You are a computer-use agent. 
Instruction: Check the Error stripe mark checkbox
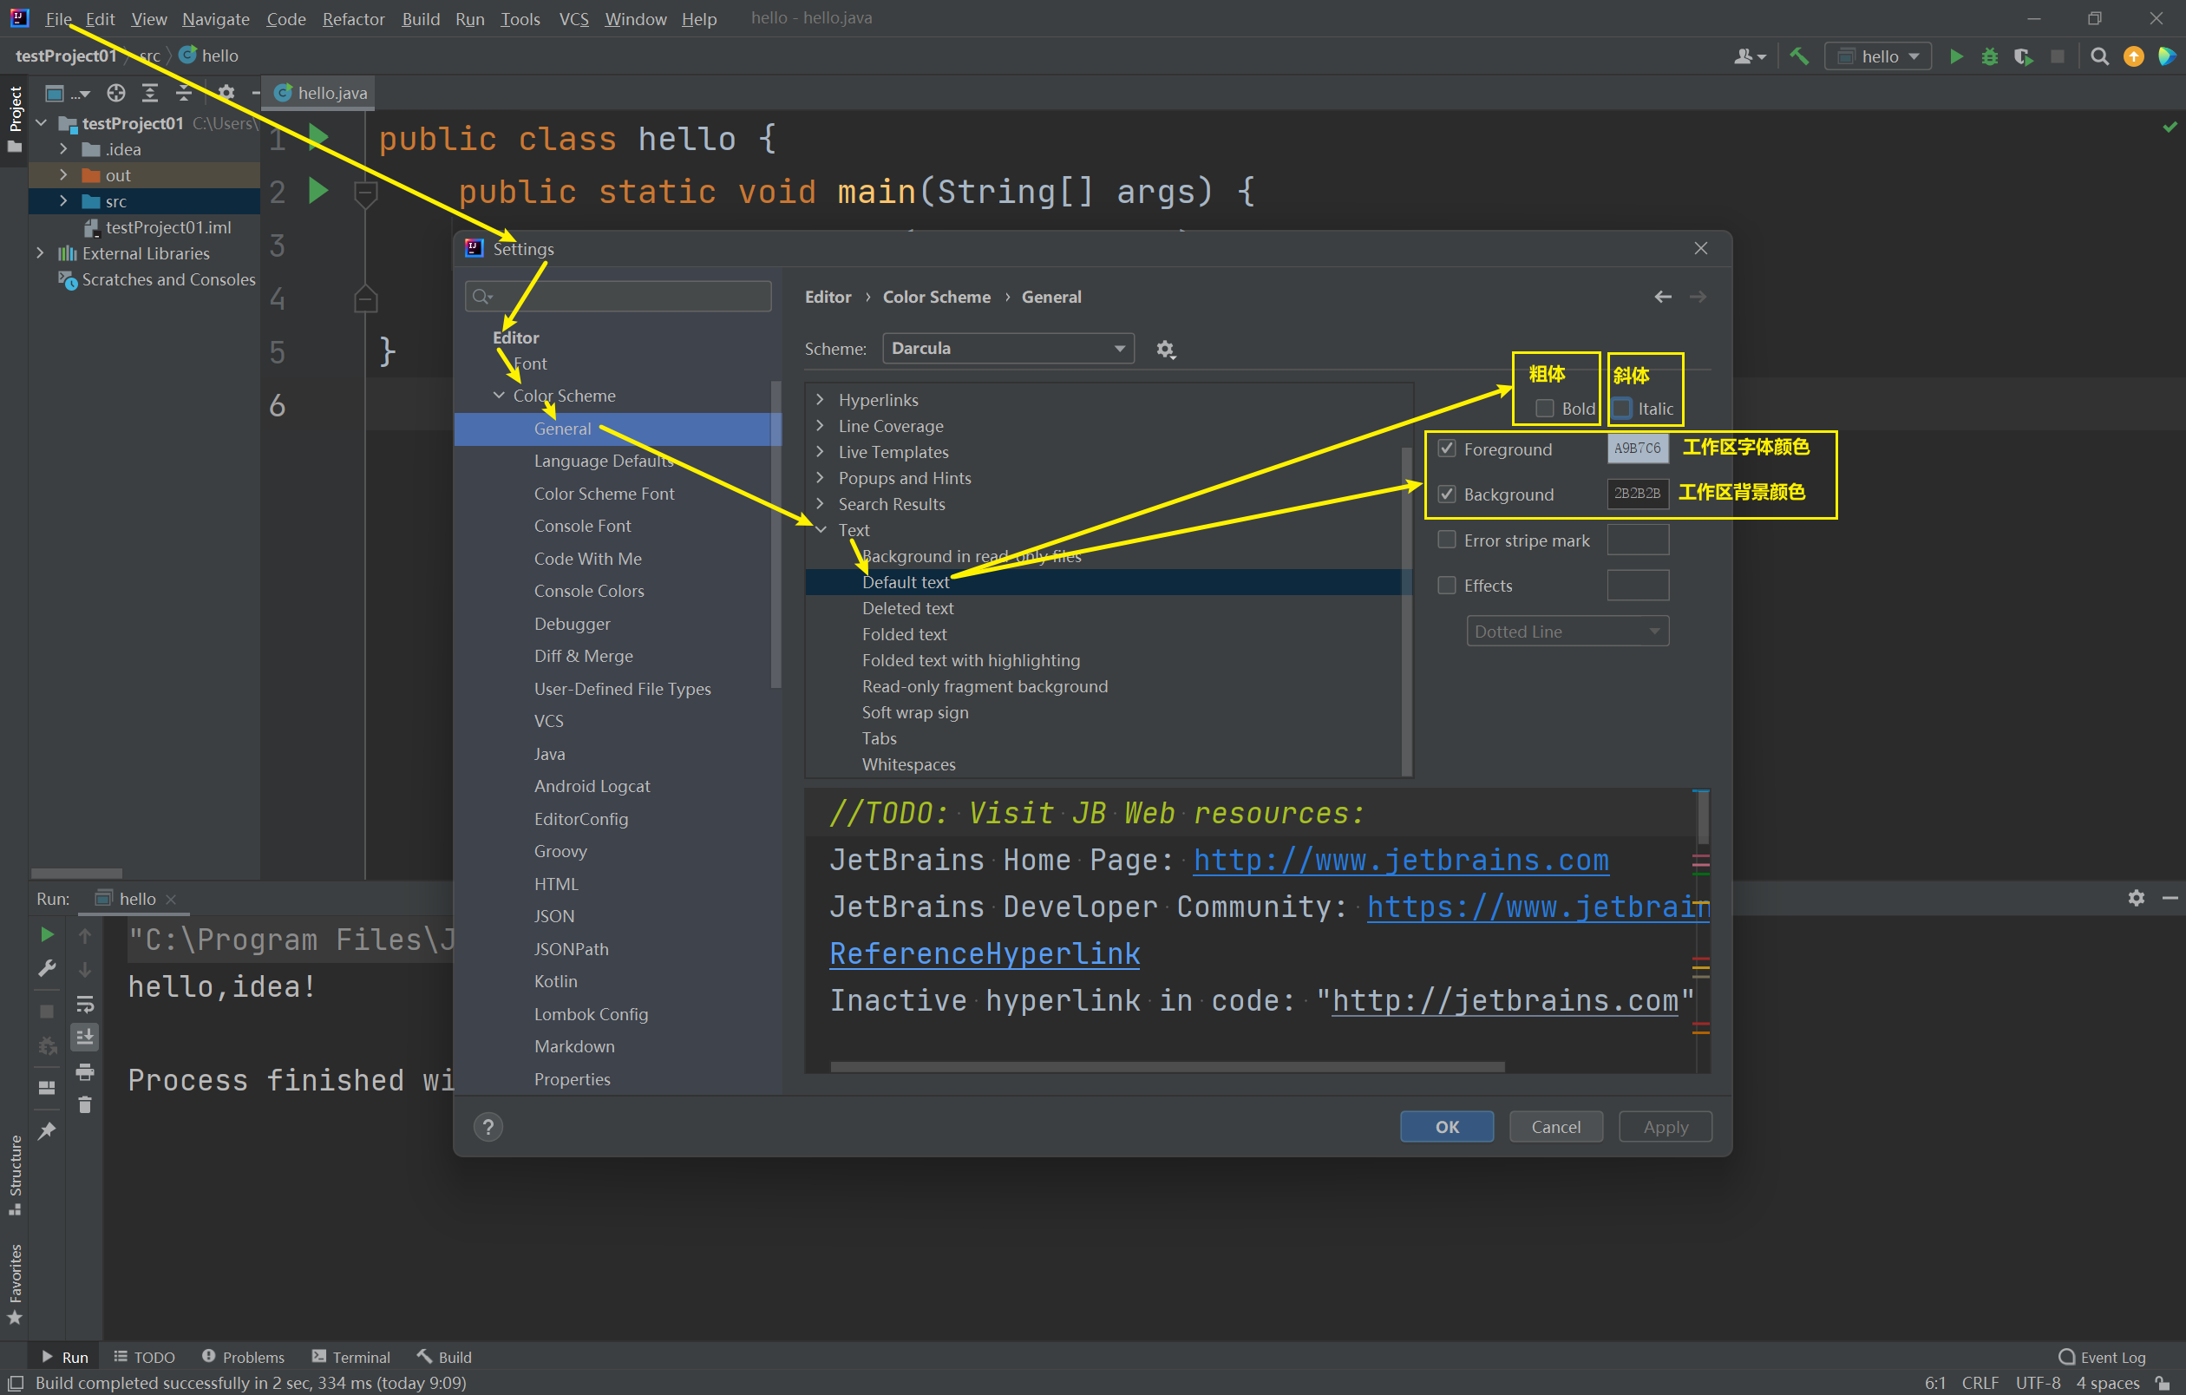point(1447,540)
